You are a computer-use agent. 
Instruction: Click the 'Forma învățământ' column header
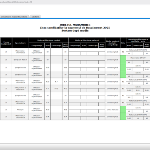click(x=6, y=43)
